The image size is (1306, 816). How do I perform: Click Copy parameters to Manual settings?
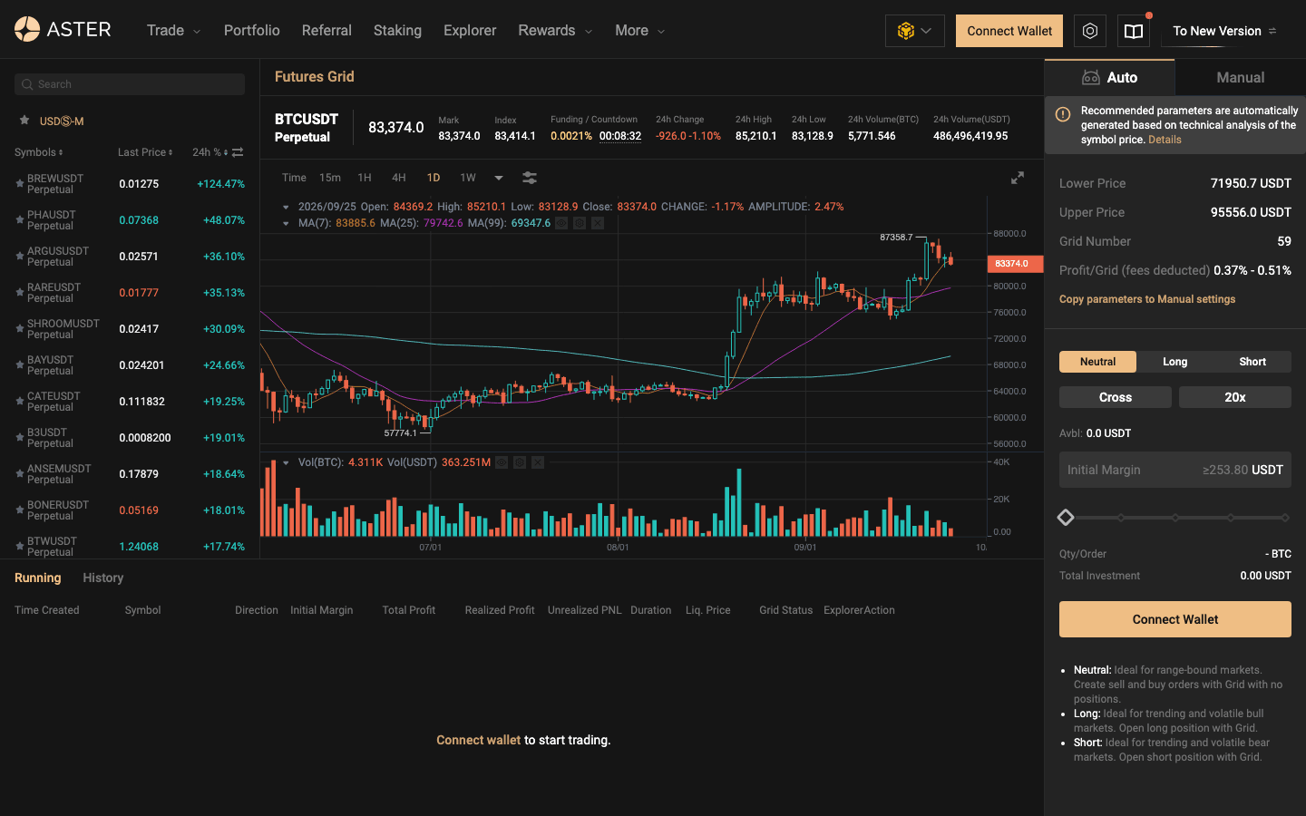click(1147, 299)
